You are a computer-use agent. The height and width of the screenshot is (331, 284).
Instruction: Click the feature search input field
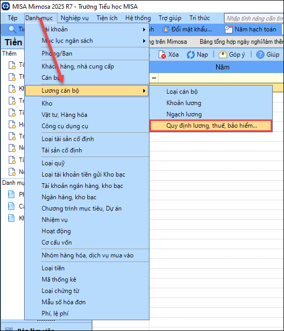point(254,19)
